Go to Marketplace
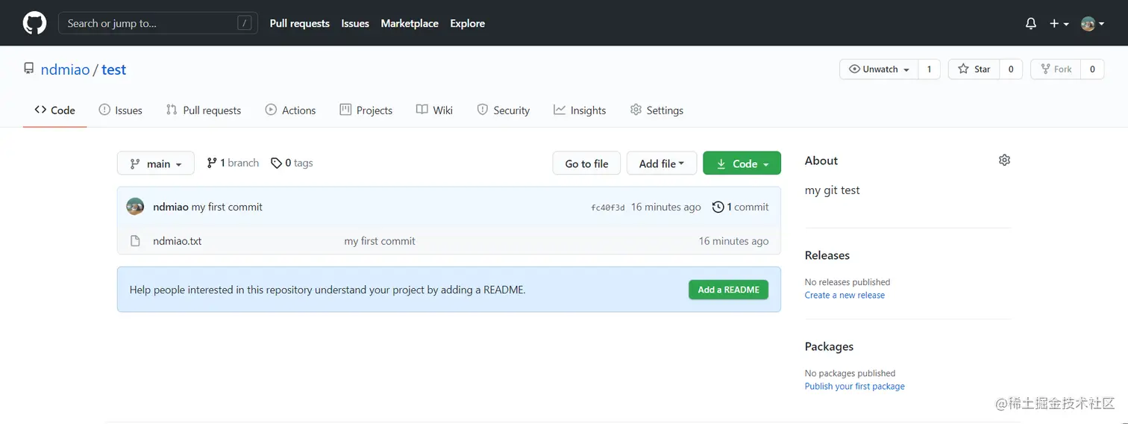 pyautogui.click(x=410, y=23)
